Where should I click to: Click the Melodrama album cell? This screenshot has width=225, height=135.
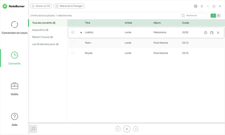tap(160, 32)
